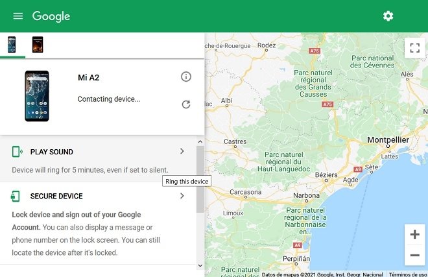The image size is (428, 277).
Task: Click Albí label on the map
Action: click(x=226, y=101)
